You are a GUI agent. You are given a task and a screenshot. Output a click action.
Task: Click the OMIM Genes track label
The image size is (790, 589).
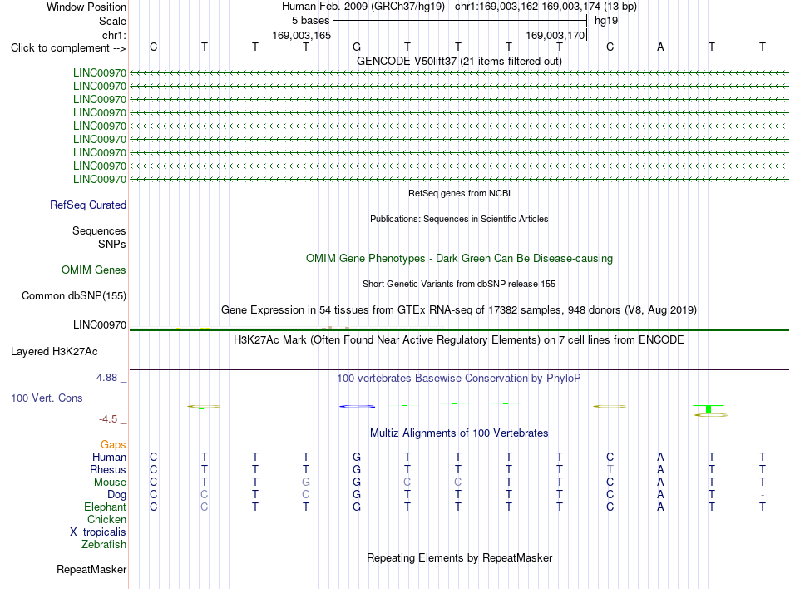coord(94,270)
